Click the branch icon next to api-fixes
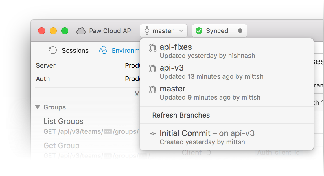 152,48
